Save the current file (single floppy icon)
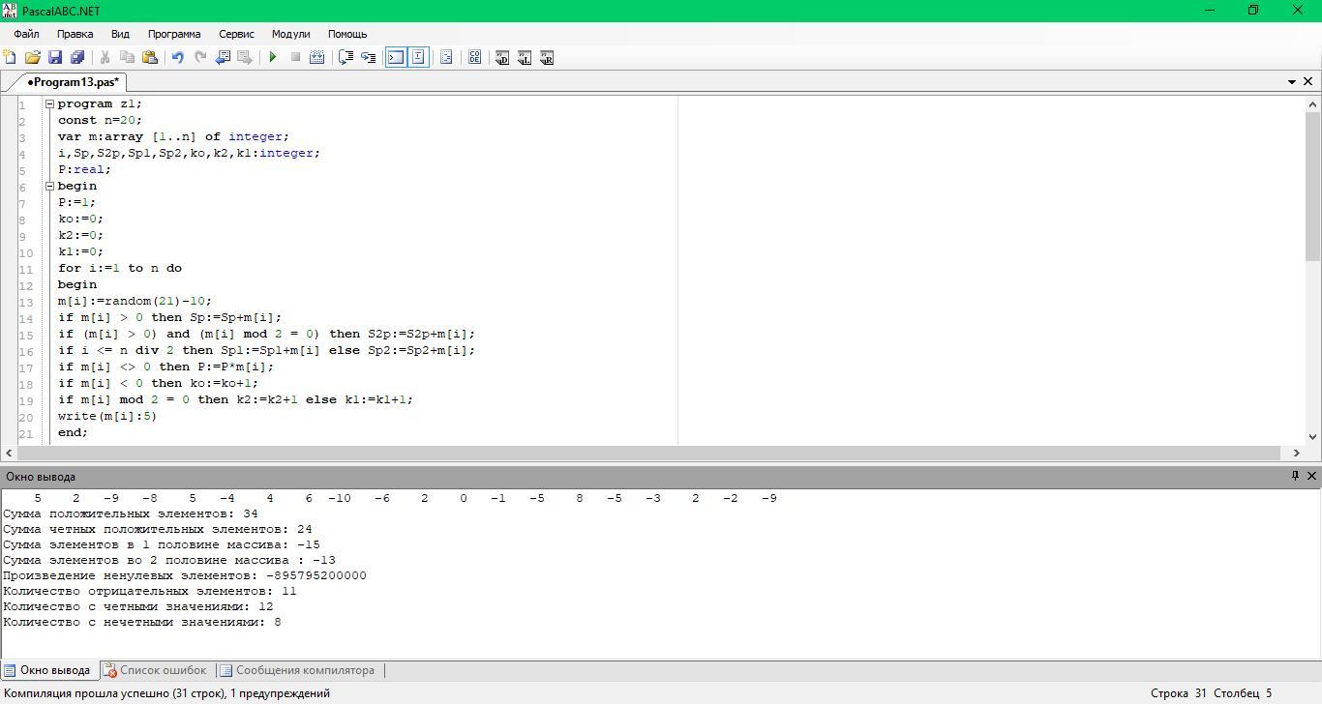This screenshot has width=1322, height=704. pos(55,58)
